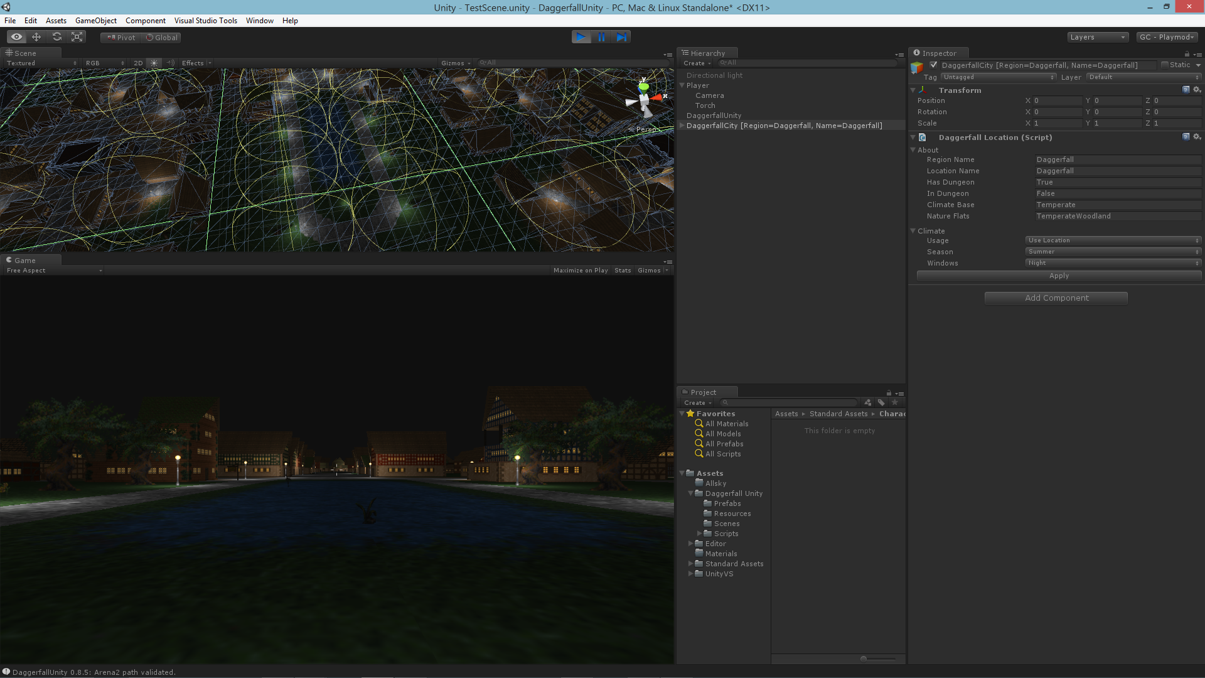Click the scene orientation gizmo
This screenshot has width=1205, height=678.
(x=645, y=99)
